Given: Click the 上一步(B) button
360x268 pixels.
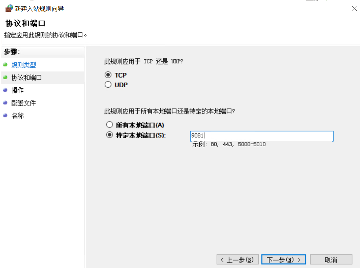Looking at the screenshot, I should 237,260.
